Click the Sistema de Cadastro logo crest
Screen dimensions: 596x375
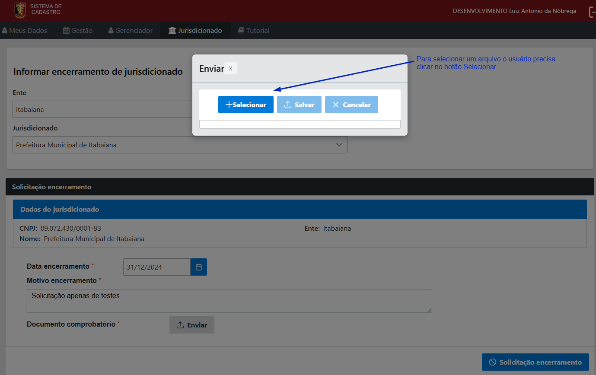tap(20, 10)
